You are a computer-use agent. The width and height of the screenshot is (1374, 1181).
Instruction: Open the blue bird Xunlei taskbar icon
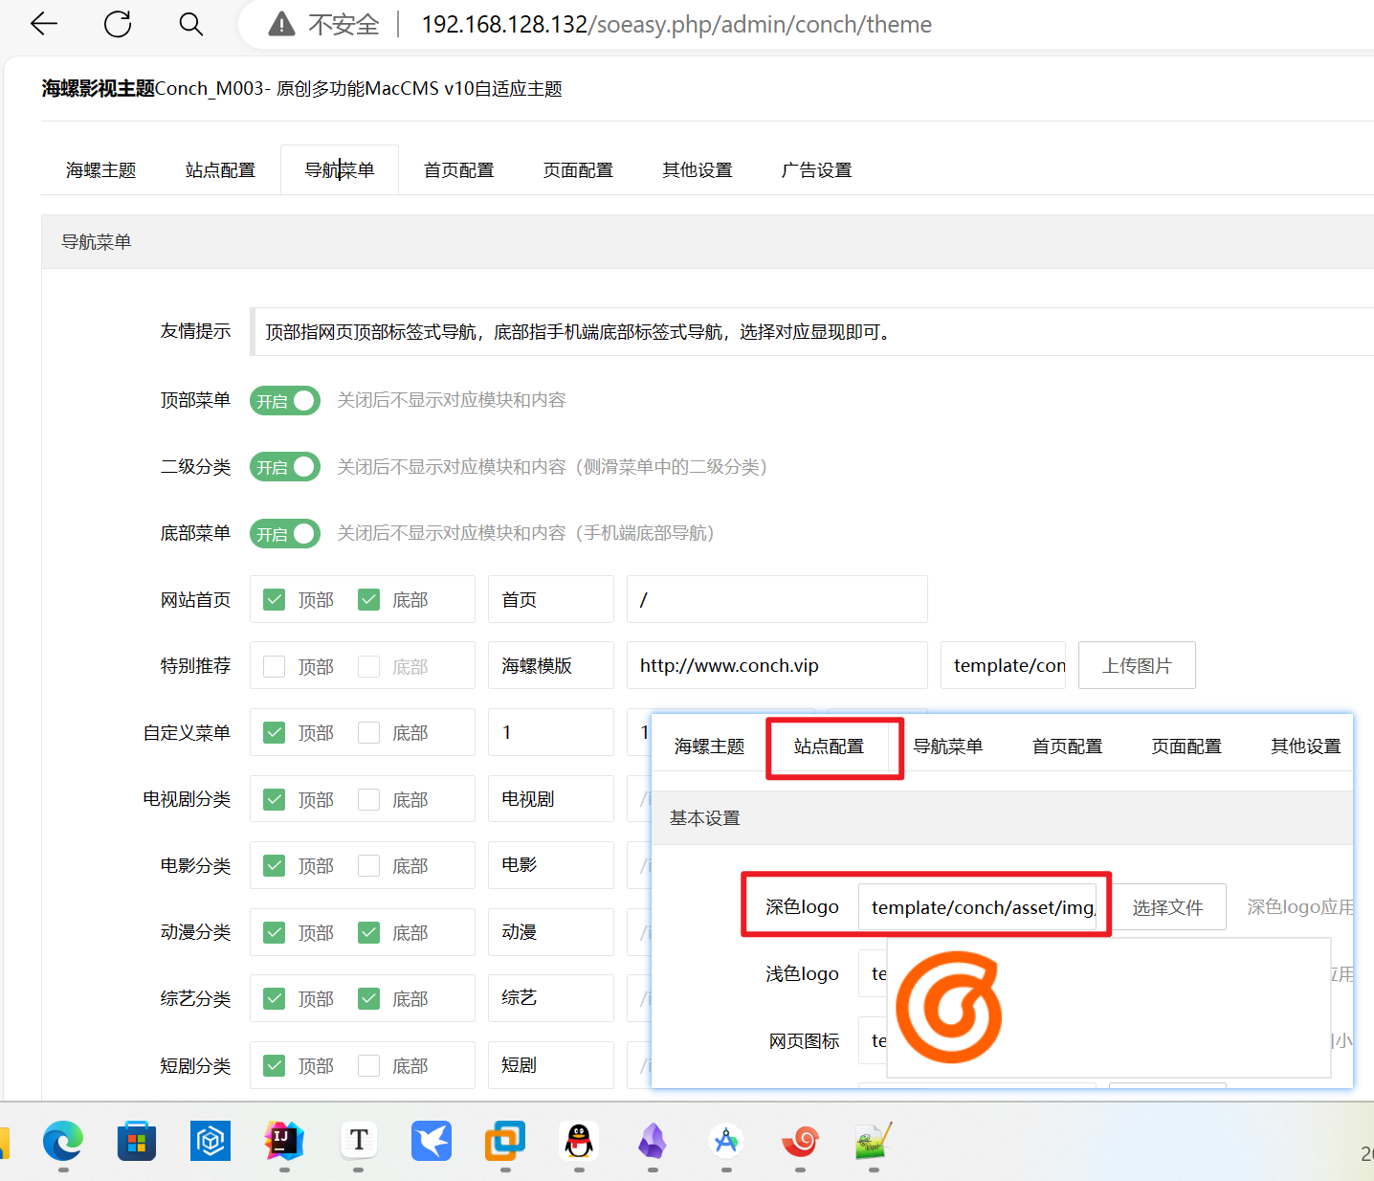point(432,1141)
